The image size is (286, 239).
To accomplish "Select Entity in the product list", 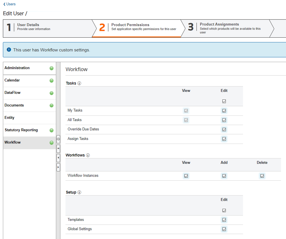I will click(9, 118).
